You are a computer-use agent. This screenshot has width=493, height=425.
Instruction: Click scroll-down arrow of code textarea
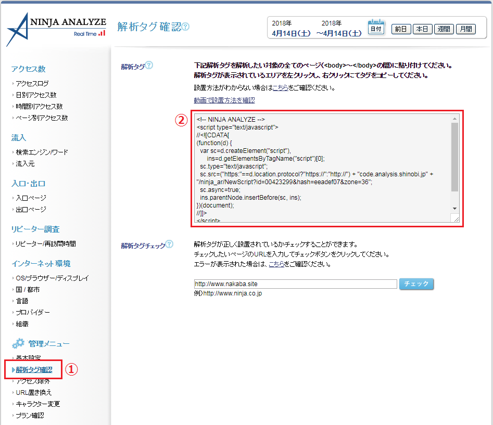pos(454,209)
